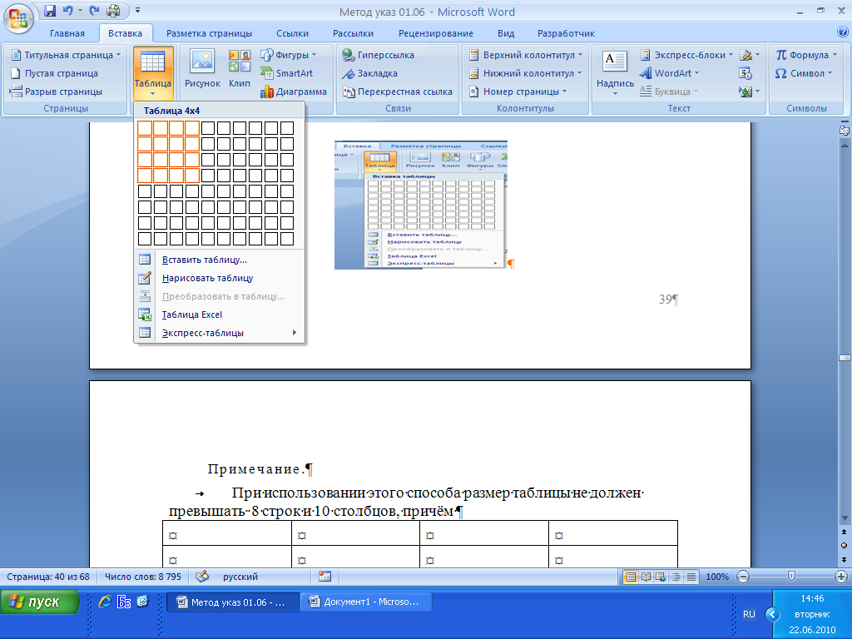Expand Экспресс-таблицы submenu
Viewport: 852px width, 639px height.
point(220,333)
